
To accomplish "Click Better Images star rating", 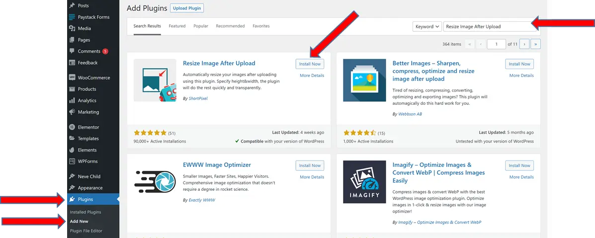I will pyautogui.click(x=360, y=133).
